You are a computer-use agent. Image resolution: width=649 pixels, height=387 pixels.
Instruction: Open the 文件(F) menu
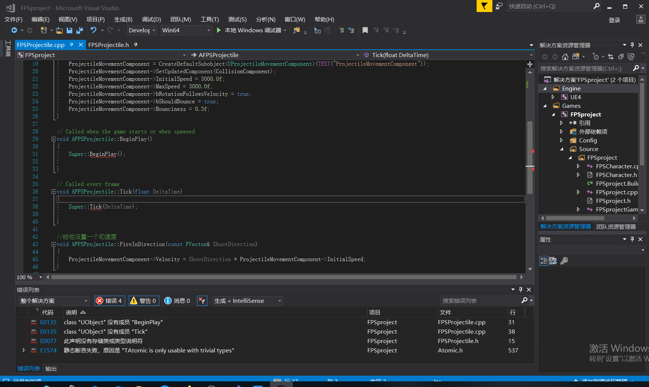(x=14, y=19)
